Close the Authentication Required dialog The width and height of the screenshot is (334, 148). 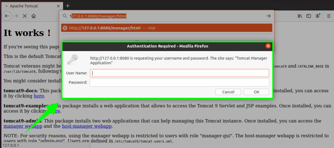coord(268,46)
